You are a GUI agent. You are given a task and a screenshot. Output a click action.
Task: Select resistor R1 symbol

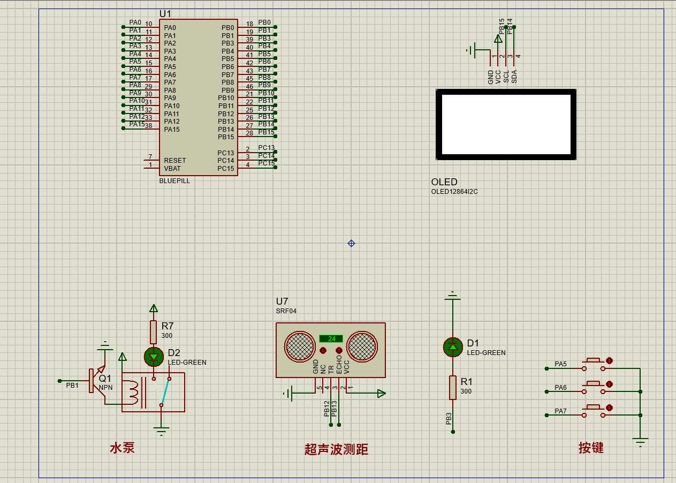[453, 387]
